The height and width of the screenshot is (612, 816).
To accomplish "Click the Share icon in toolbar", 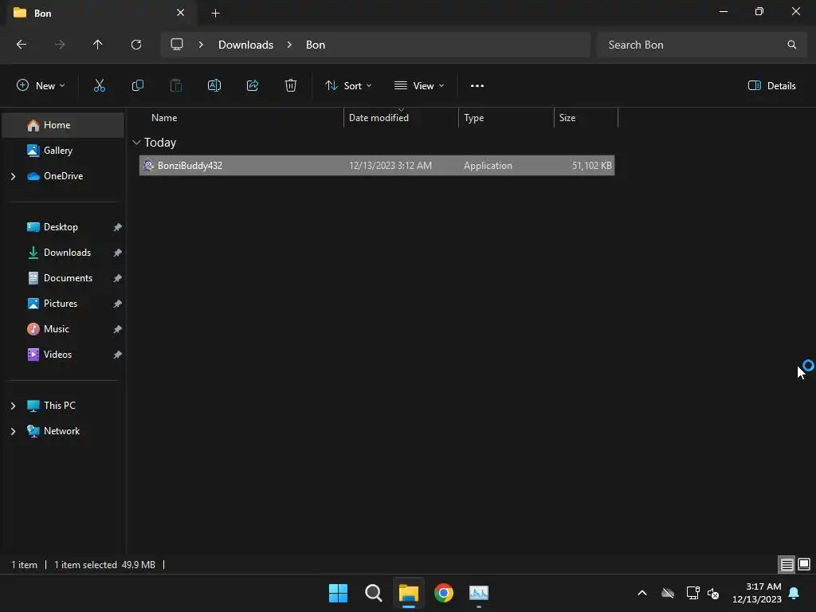I will point(253,86).
